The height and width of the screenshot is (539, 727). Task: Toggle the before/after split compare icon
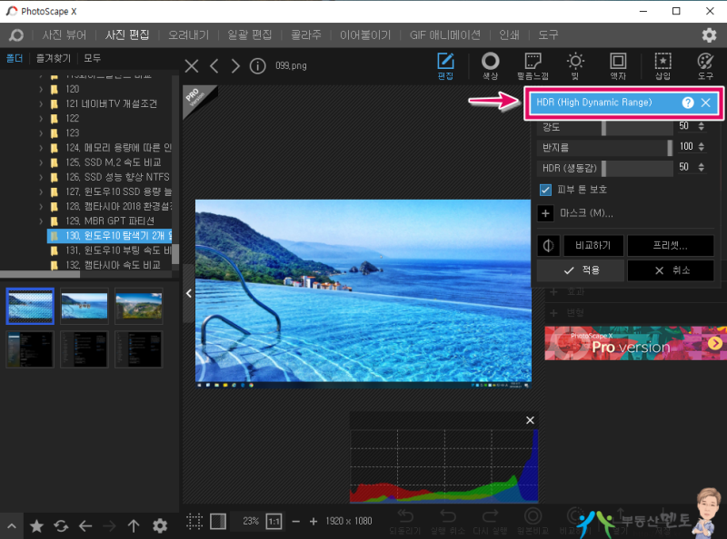coord(548,245)
